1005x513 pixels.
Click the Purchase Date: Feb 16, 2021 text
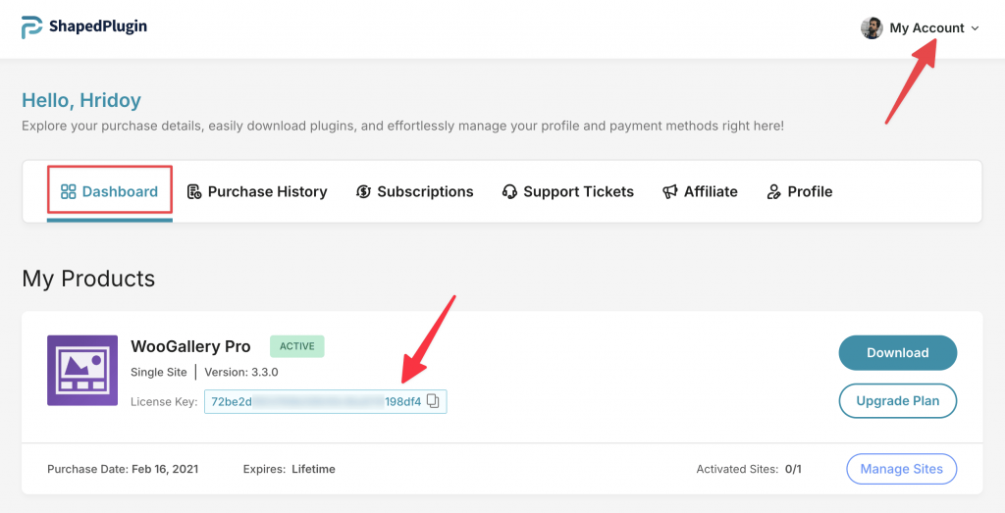[123, 469]
